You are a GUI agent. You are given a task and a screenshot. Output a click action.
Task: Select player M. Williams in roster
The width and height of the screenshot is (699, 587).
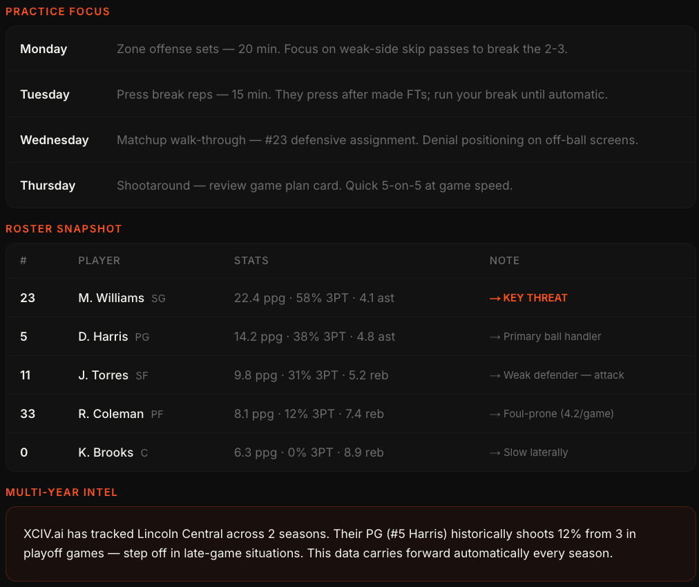(x=111, y=298)
